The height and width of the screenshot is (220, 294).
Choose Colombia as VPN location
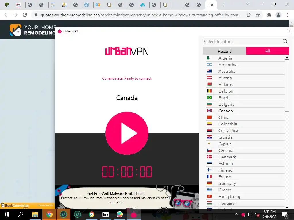[x=245, y=124]
